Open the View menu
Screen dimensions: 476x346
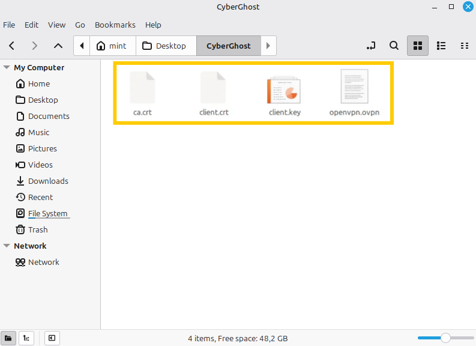coord(56,25)
